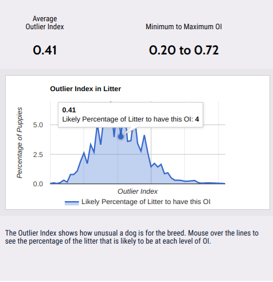Click the Percentage of Puppies y-axis label
This screenshot has width=273, height=282.
(x=19, y=143)
